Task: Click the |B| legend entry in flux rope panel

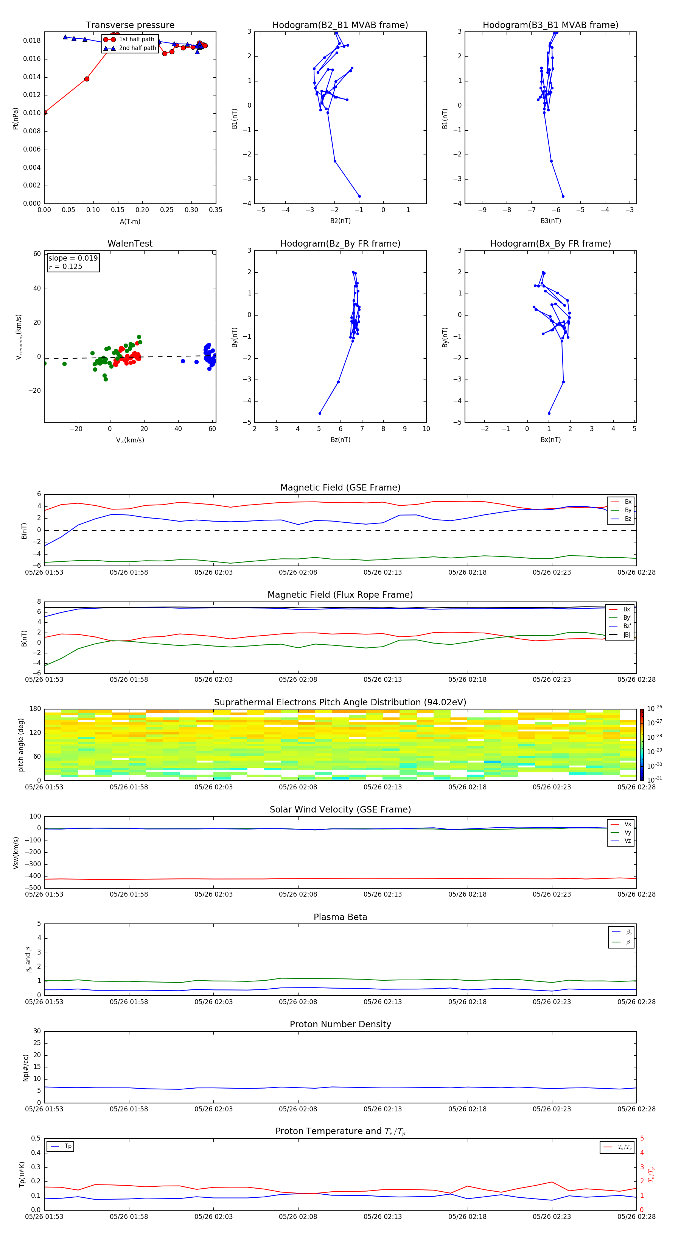Action: pos(620,635)
